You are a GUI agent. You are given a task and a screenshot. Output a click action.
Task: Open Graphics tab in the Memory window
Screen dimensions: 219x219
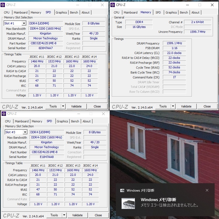click(x=171, y=12)
